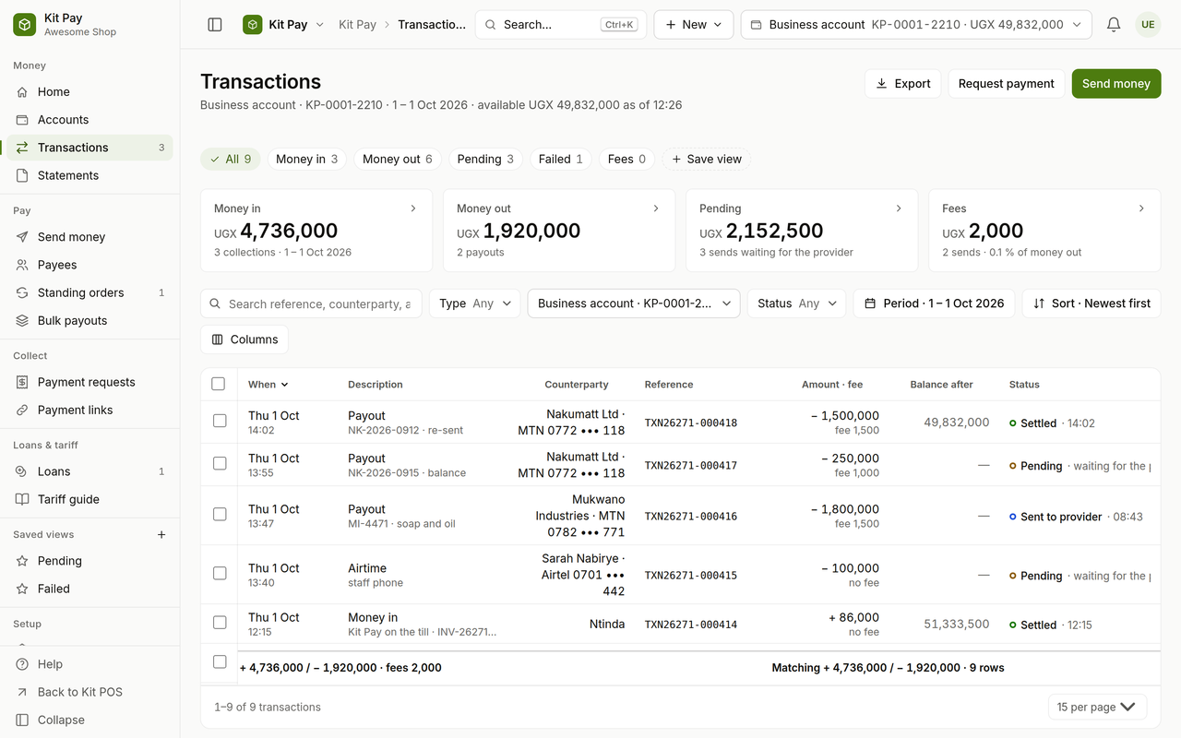
Task: Open Accounts in sidebar
Action: coord(89,120)
